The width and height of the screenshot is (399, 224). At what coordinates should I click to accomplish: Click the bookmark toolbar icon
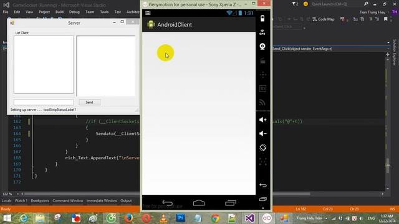click(386, 19)
